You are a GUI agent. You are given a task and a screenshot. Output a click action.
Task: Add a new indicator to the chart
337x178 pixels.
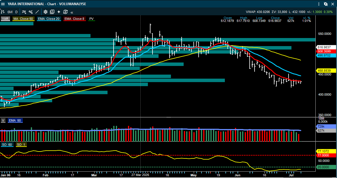(x=24, y=12)
